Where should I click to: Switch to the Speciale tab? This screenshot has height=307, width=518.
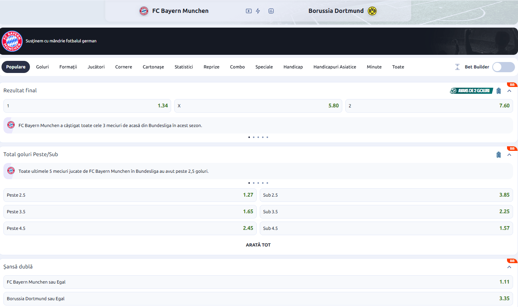click(x=264, y=67)
